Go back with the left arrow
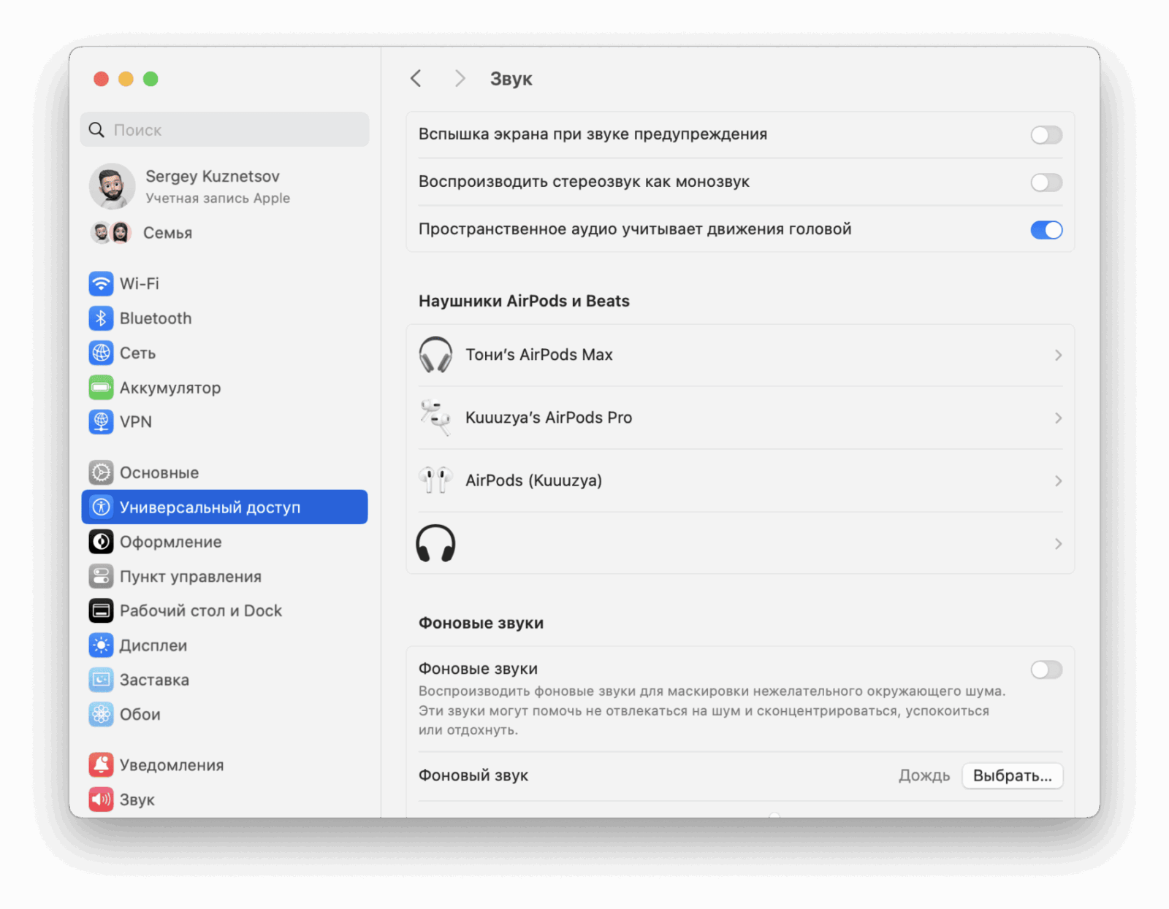1169x909 pixels. point(416,78)
